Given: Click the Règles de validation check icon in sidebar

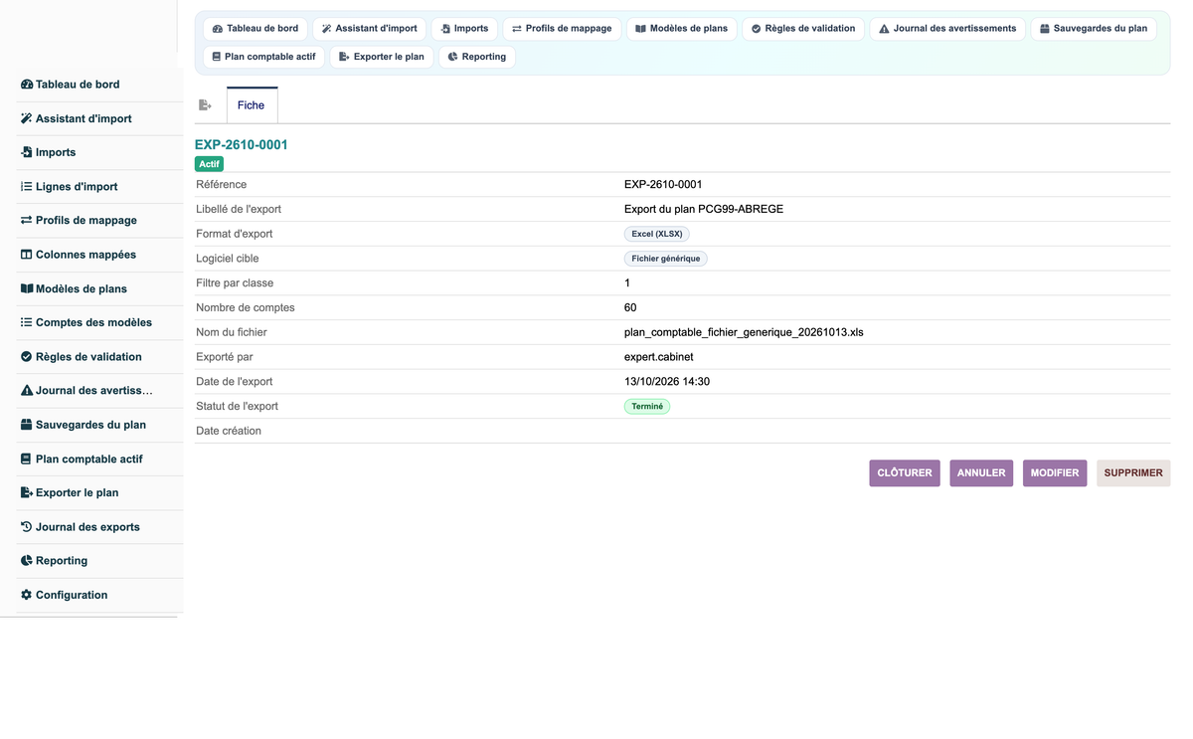Looking at the screenshot, I should coord(27,356).
